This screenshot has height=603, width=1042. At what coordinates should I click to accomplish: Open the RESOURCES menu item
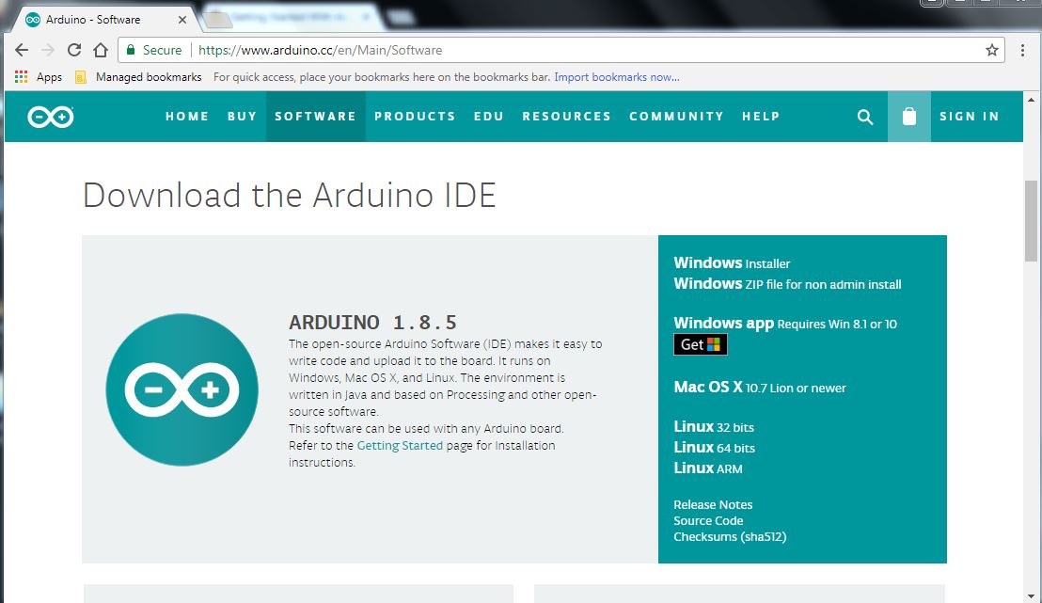567,117
